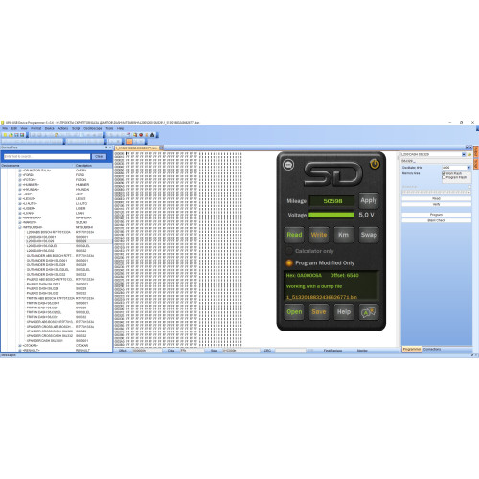This screenshot has height=479, width=479.
Task: Click the red stop icon in toolbar
Action: 141,135
